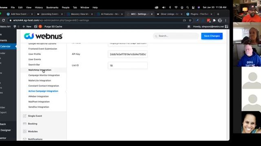Open Search Bar settings
Viewport: 261px width, 146px height.
pos(34,64)
